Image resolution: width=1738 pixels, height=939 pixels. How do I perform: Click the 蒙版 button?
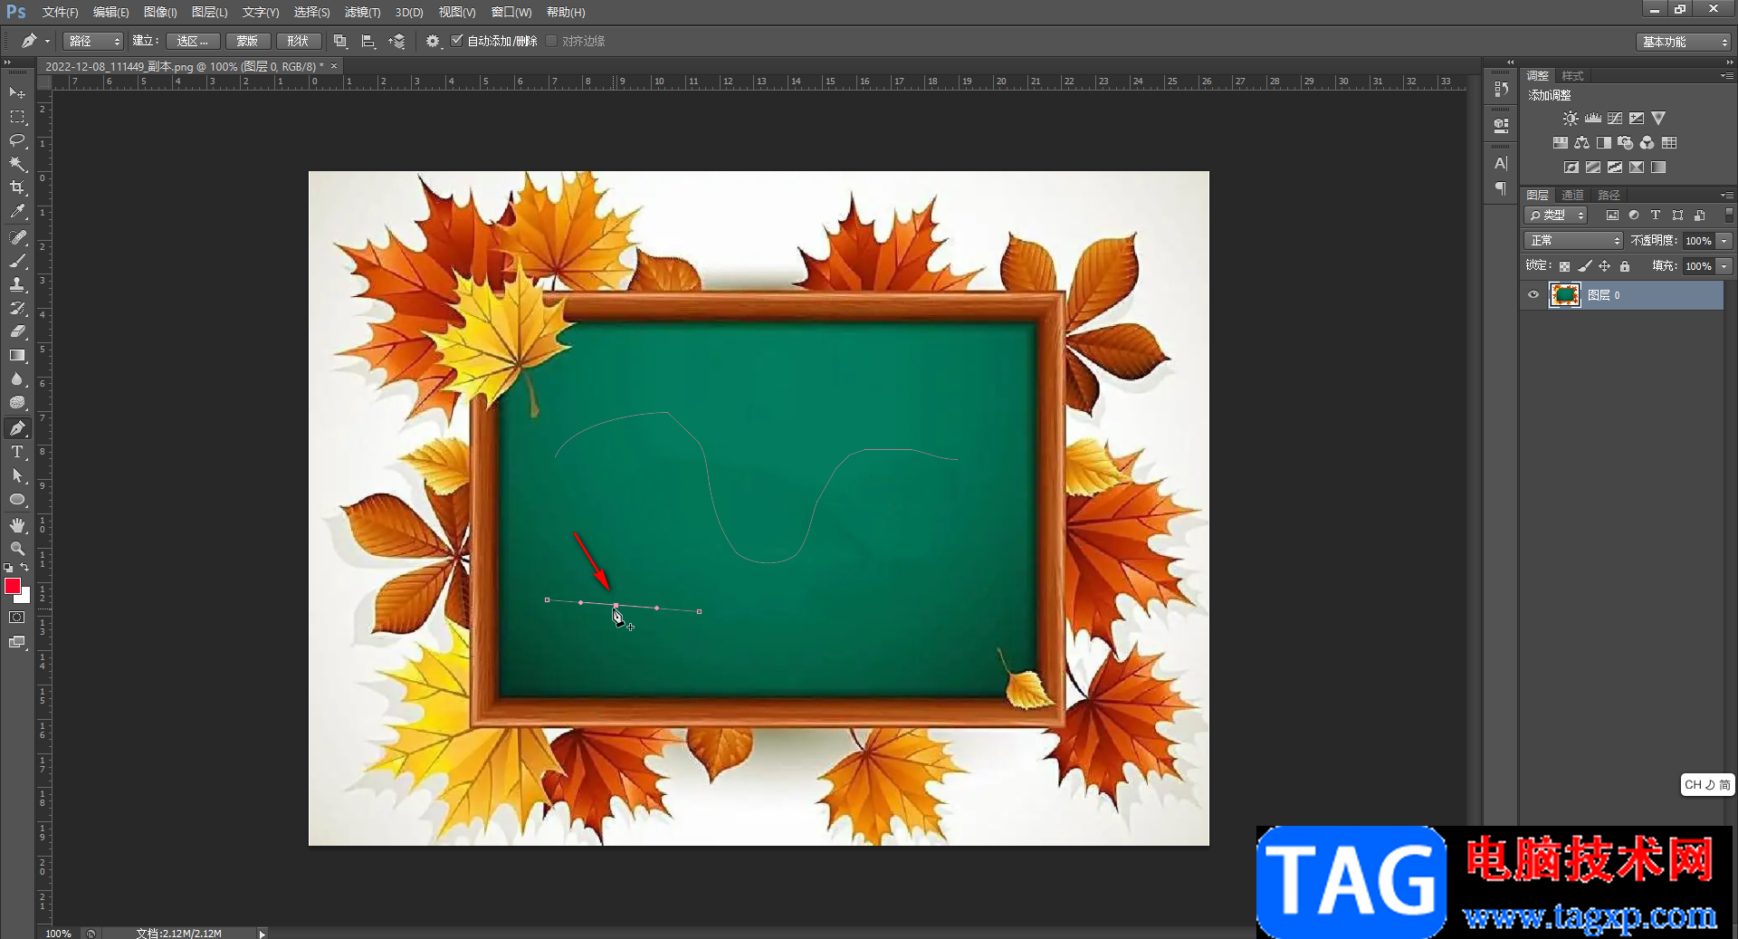point(247,41)
